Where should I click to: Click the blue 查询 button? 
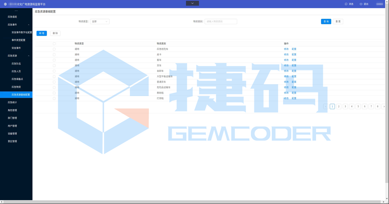point(326,21)
